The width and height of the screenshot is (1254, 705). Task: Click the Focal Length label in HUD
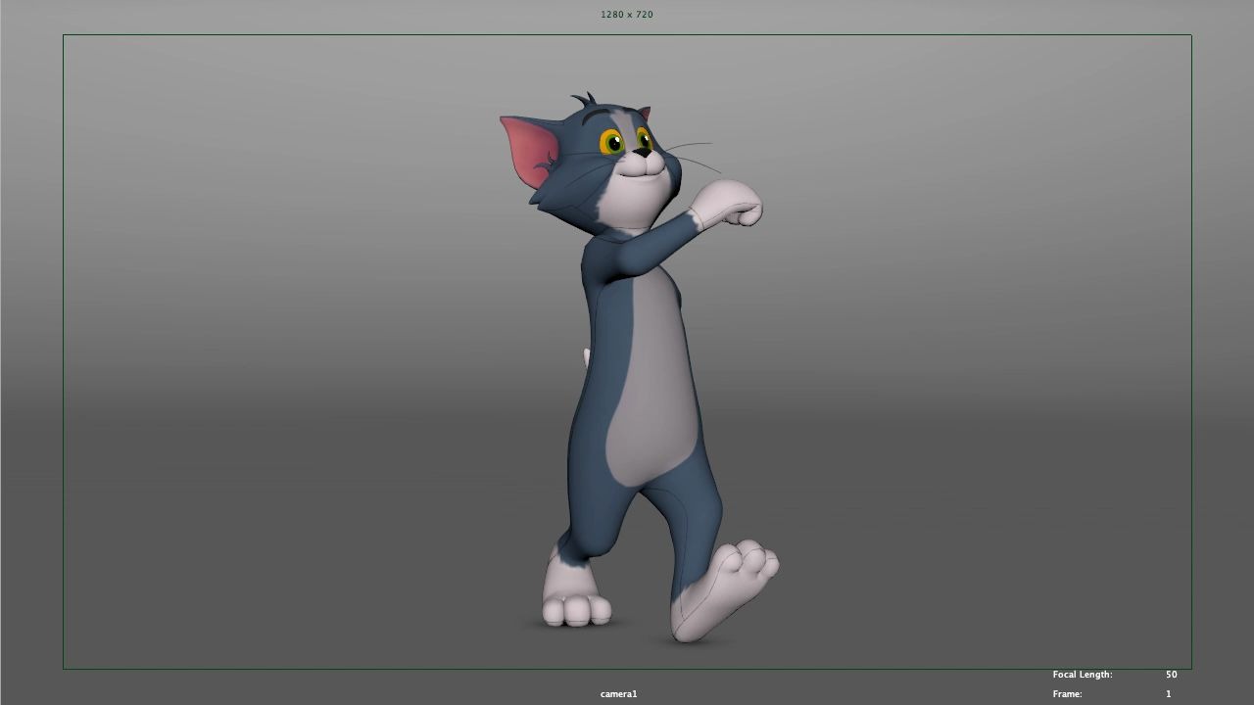[x=1082, y=675]
